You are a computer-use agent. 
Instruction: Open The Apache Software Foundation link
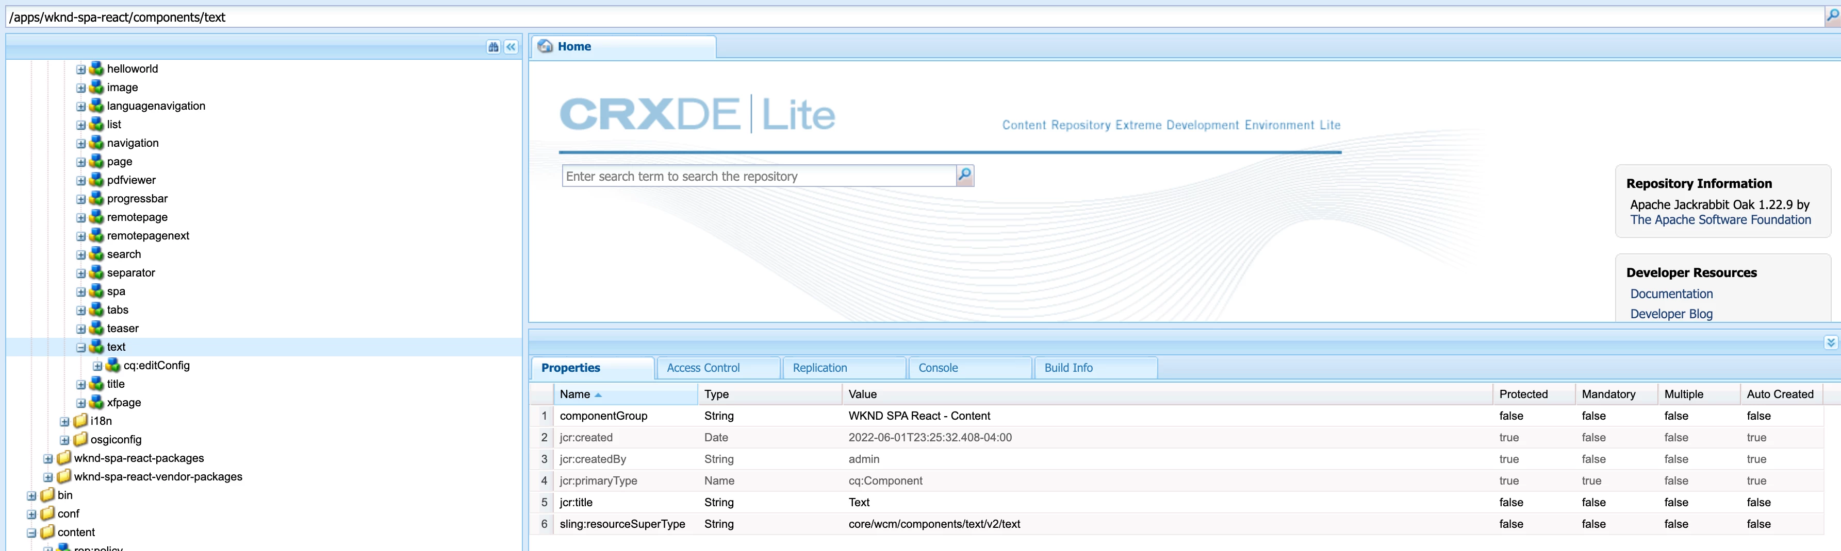tap(1720, 220)
